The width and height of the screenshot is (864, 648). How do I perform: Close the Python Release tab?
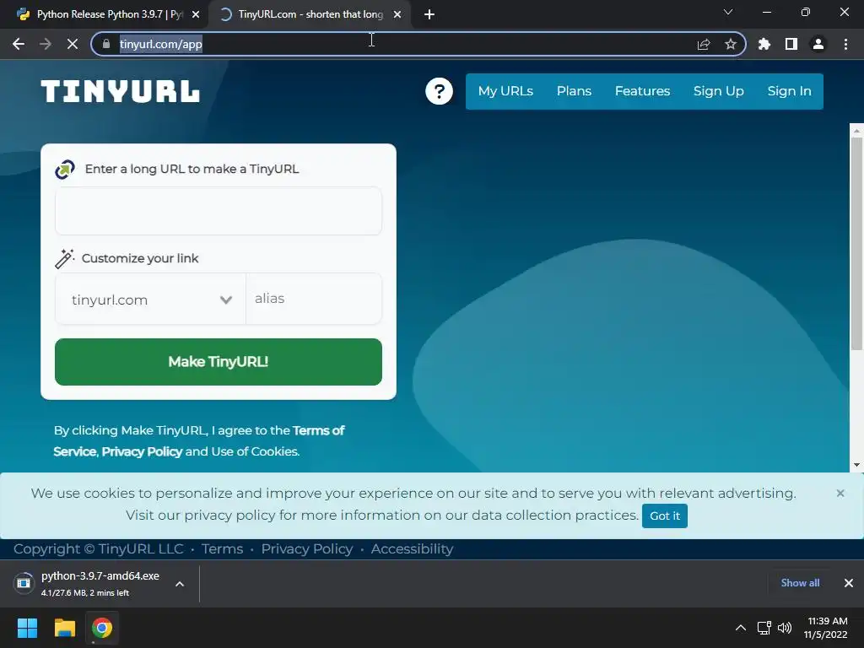pos(196,14)
